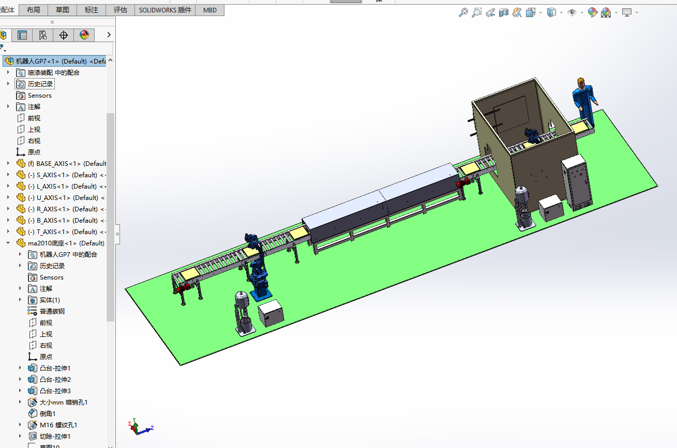Screen dimensions: 677x448
Task: Switch to FeatureManager design tree tab
Action: 4,35
